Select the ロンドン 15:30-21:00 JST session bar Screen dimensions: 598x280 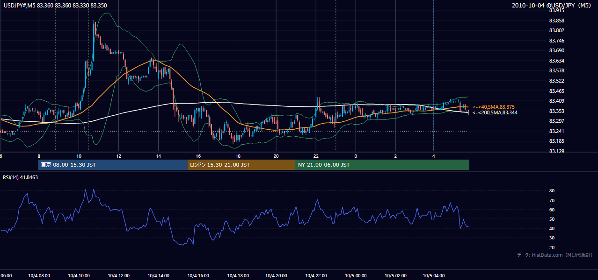coord(241,165)
